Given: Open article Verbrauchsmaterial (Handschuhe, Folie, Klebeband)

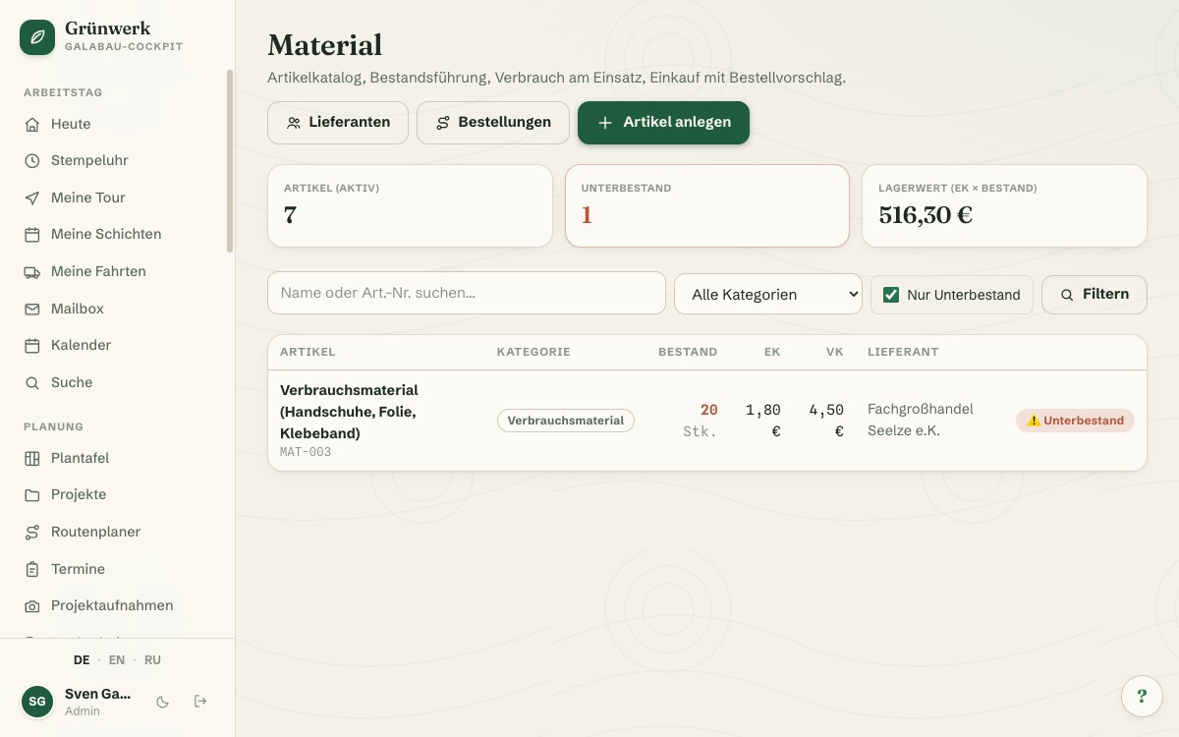Looking at the screenshot, I should (x=349, y=412).
